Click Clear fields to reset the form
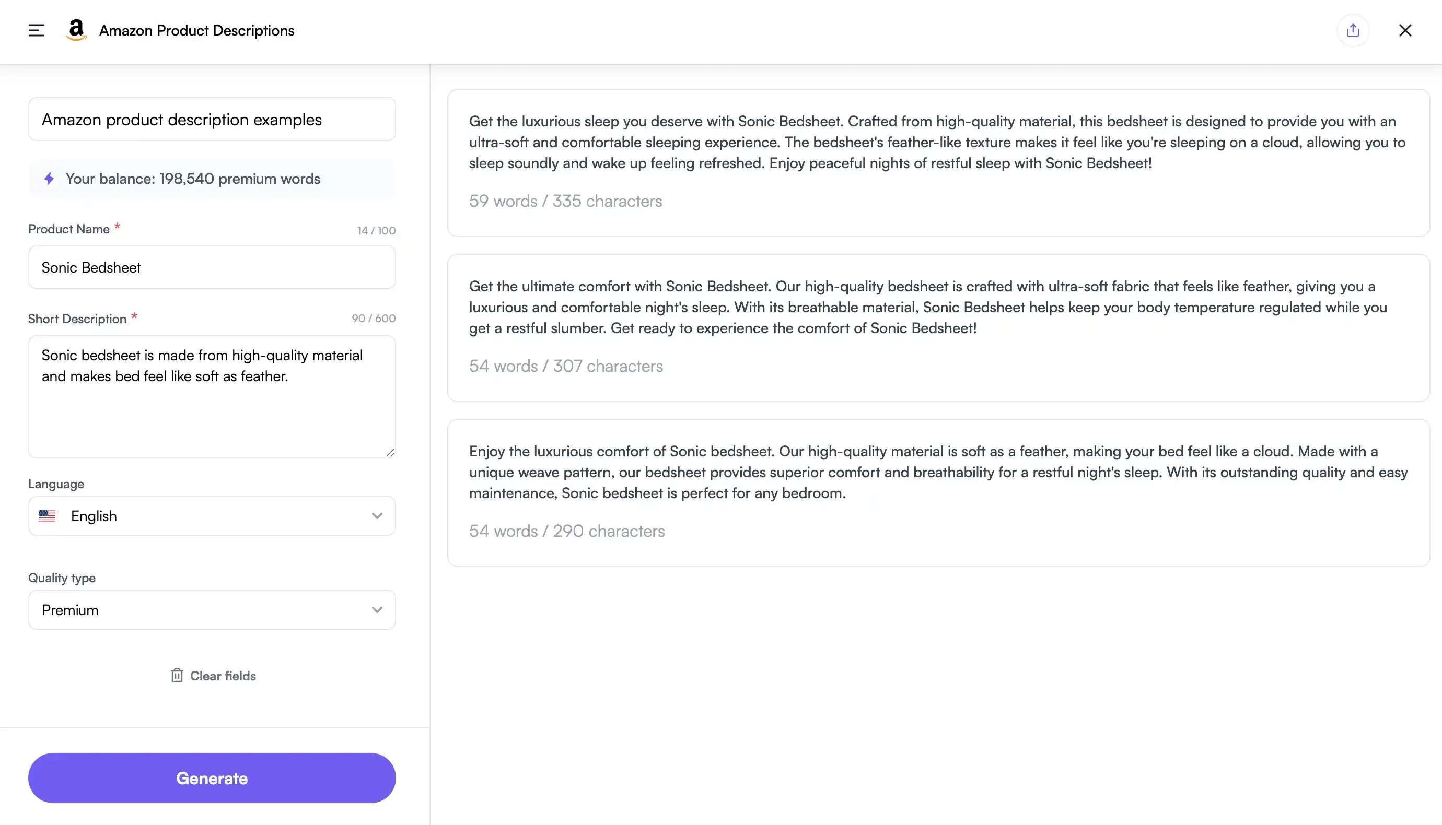This screenshot has height=825, width=1442. pos(222,676)
